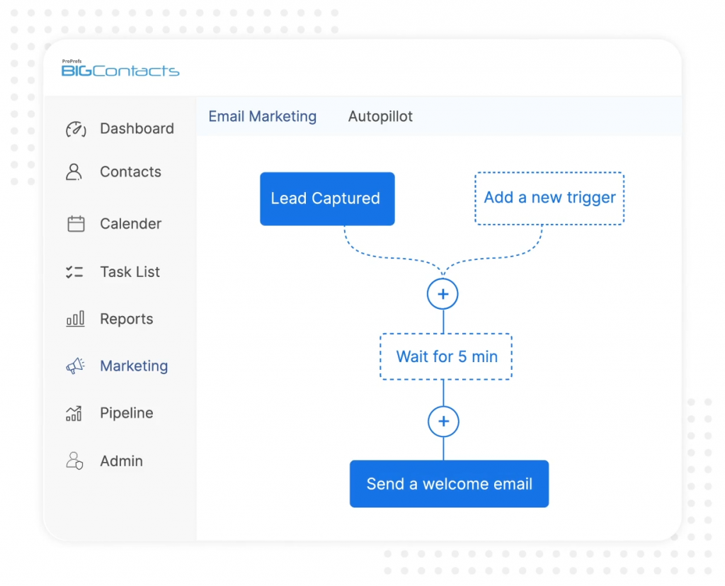The image size is (725, 586).
Task: Click the Dashboard gauge icon
Action: point(76,129)
